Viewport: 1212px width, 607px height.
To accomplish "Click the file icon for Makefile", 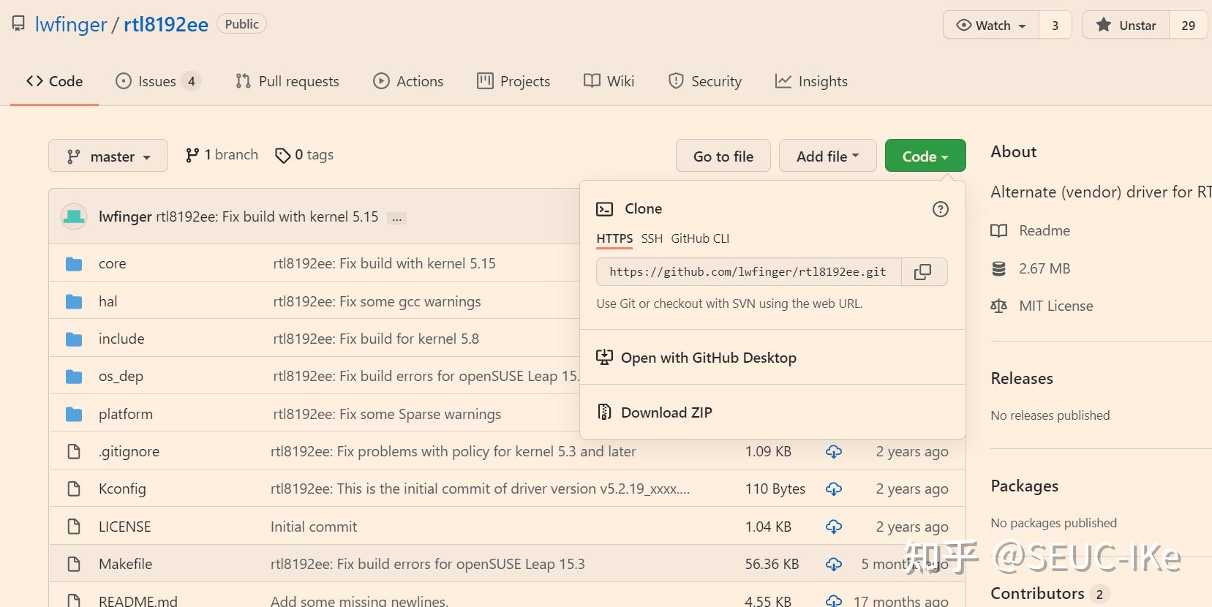I will pyautogui.click(x=74, y=564).
